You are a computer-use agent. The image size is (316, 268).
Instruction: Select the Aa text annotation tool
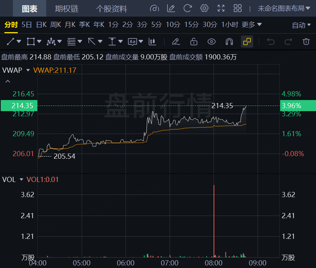(x=132, y=42)
